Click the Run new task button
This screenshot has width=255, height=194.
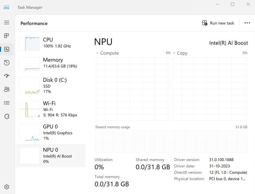218,23
